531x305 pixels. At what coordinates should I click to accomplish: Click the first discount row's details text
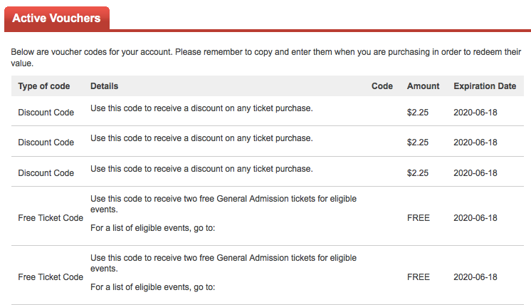click(x=201, y=108)
